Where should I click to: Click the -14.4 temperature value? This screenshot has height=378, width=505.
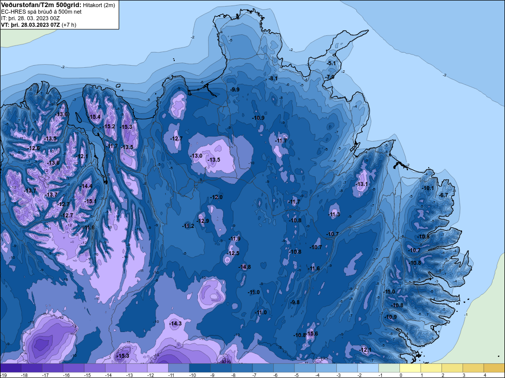point(86,186)
